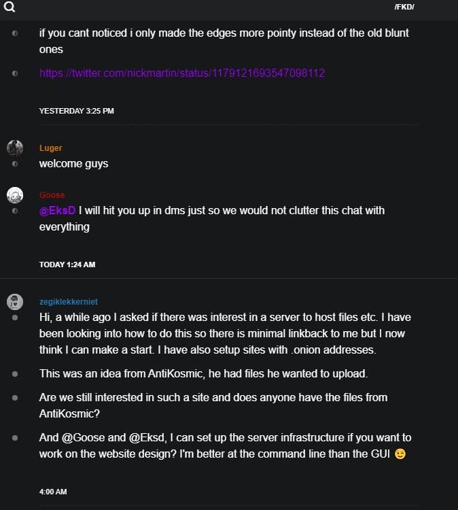Open Goose's profile avatar

pyautogui.click(x=15, y=195)
